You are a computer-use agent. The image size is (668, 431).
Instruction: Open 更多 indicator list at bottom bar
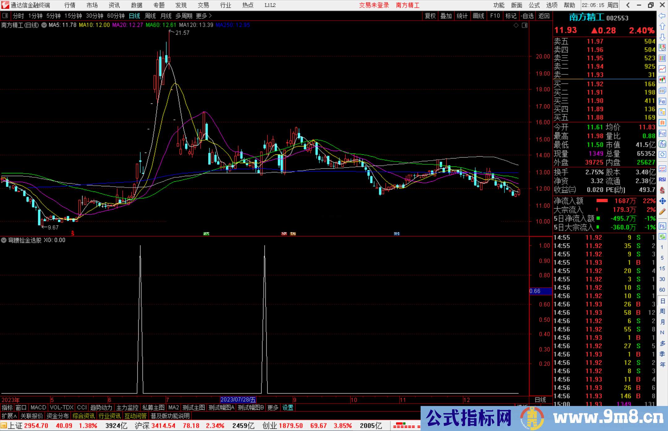(272, 408)
